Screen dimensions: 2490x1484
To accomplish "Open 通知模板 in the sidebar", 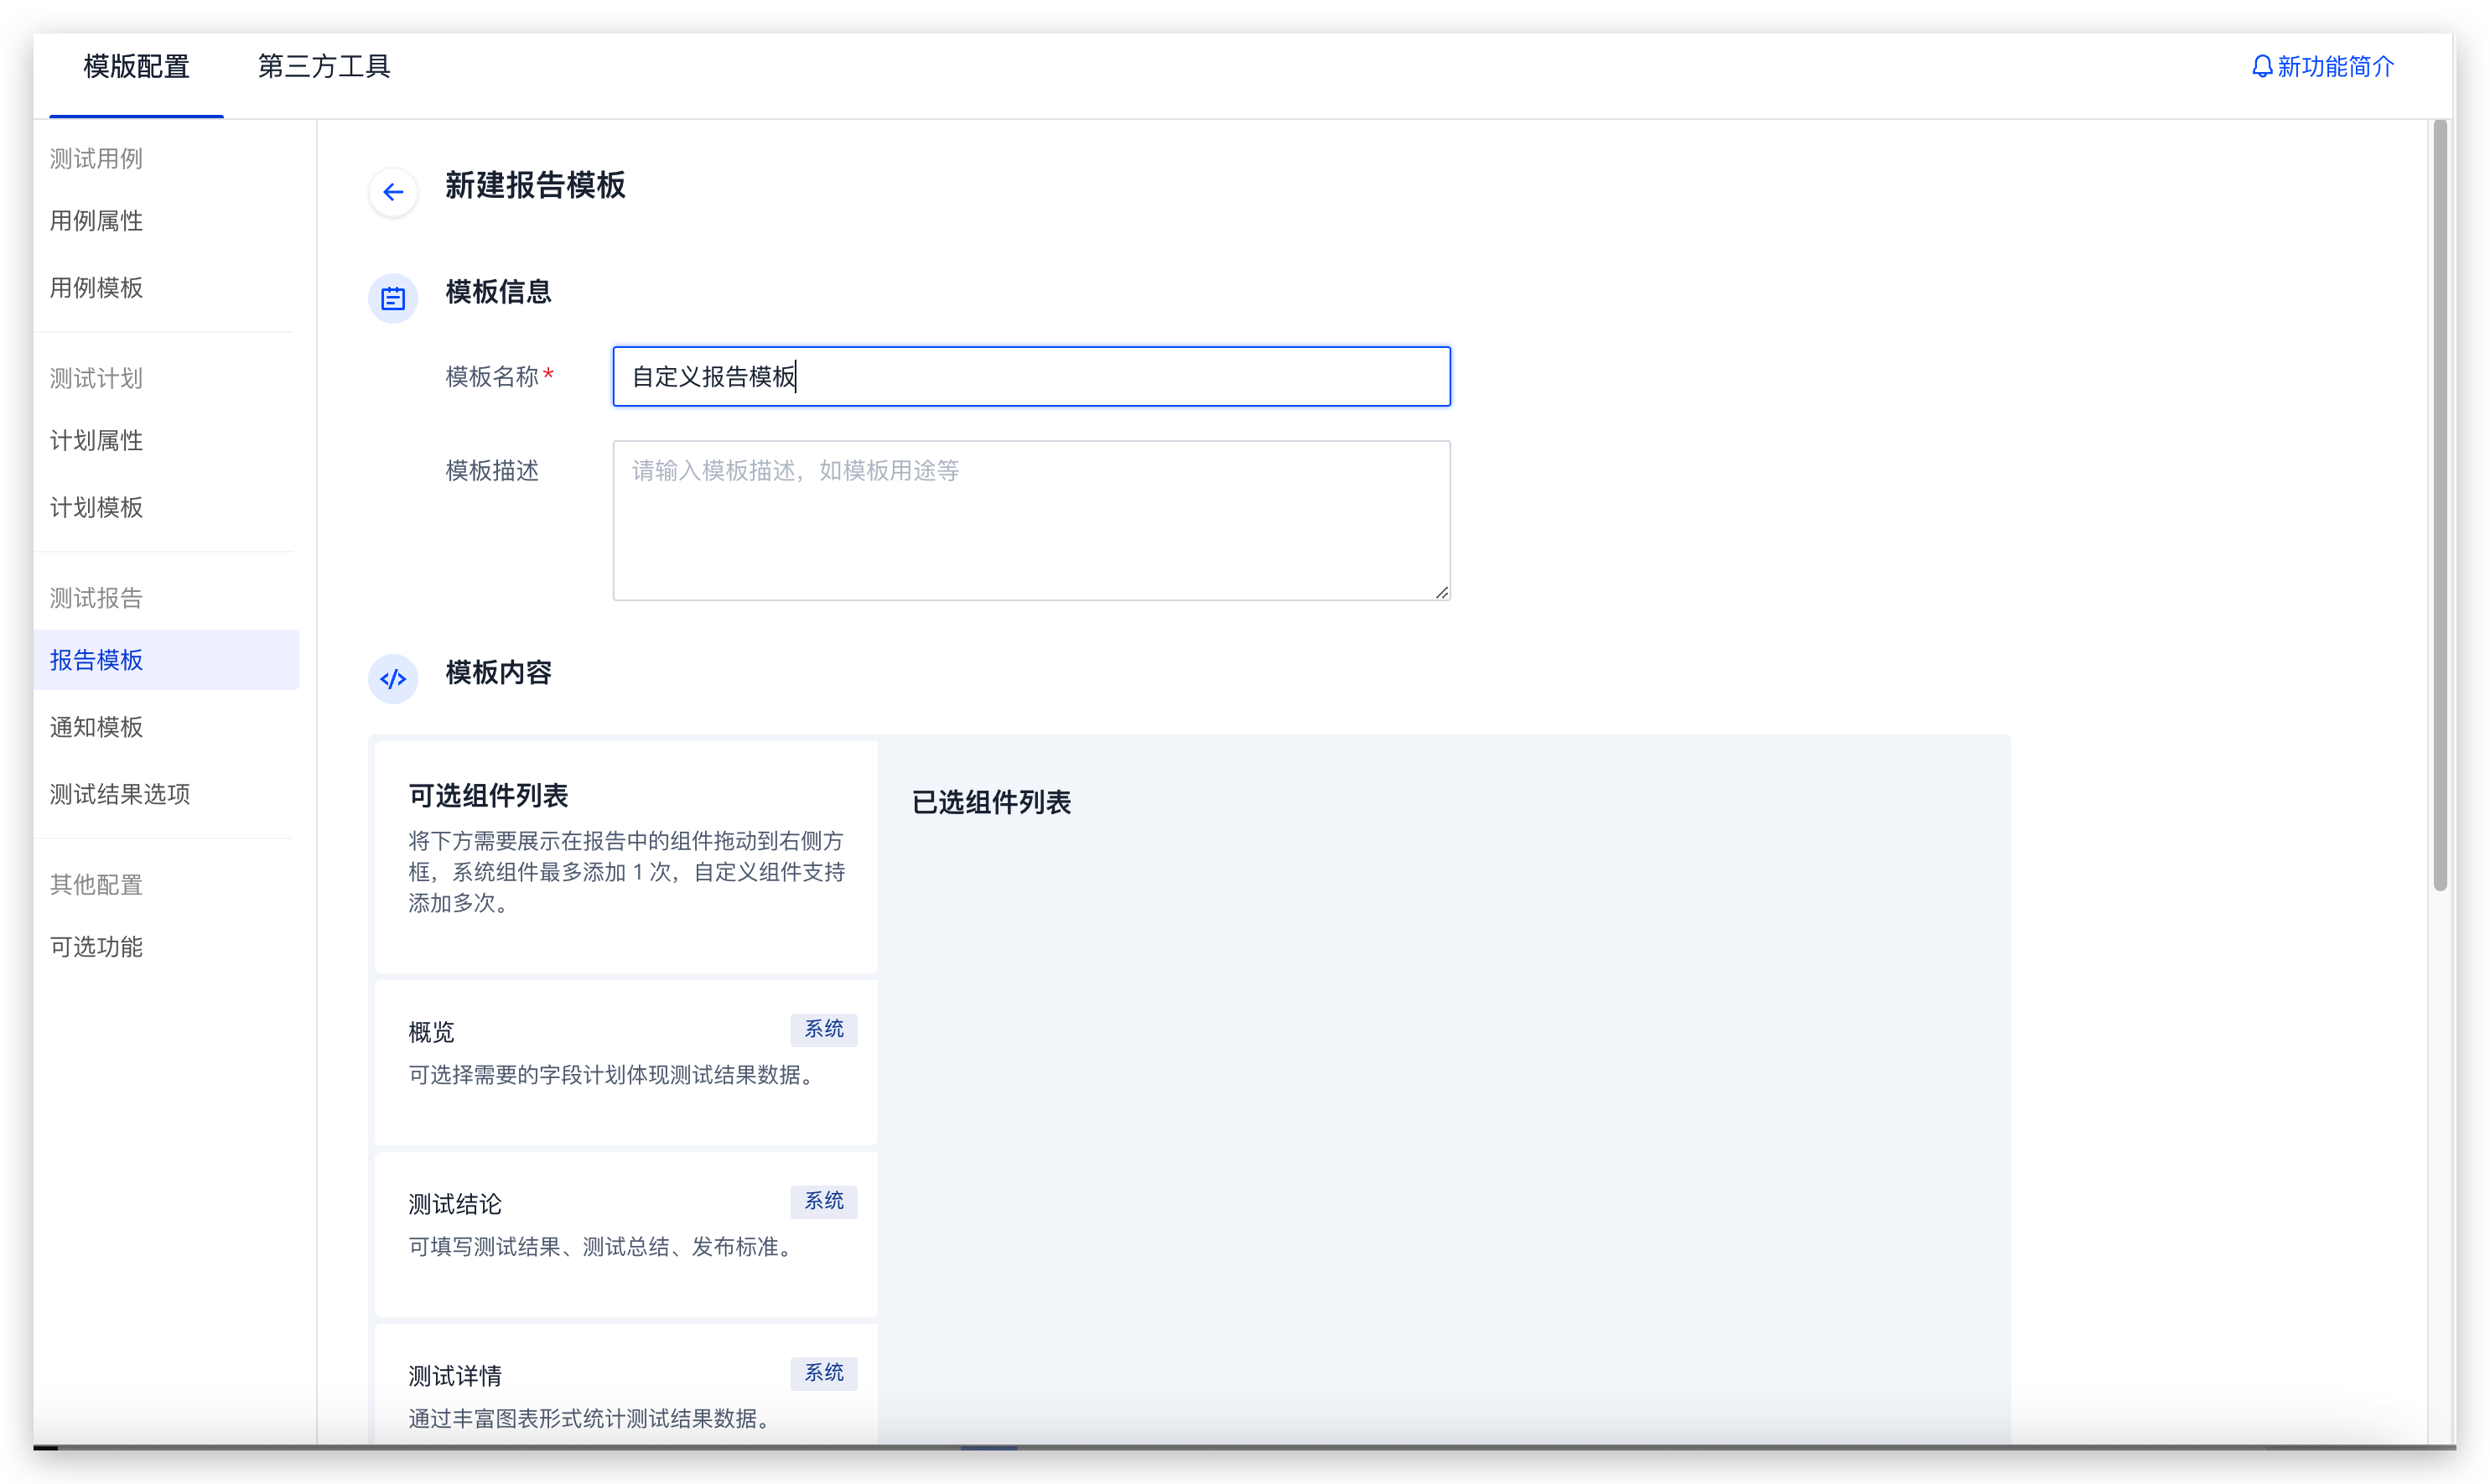I will 97,727.
